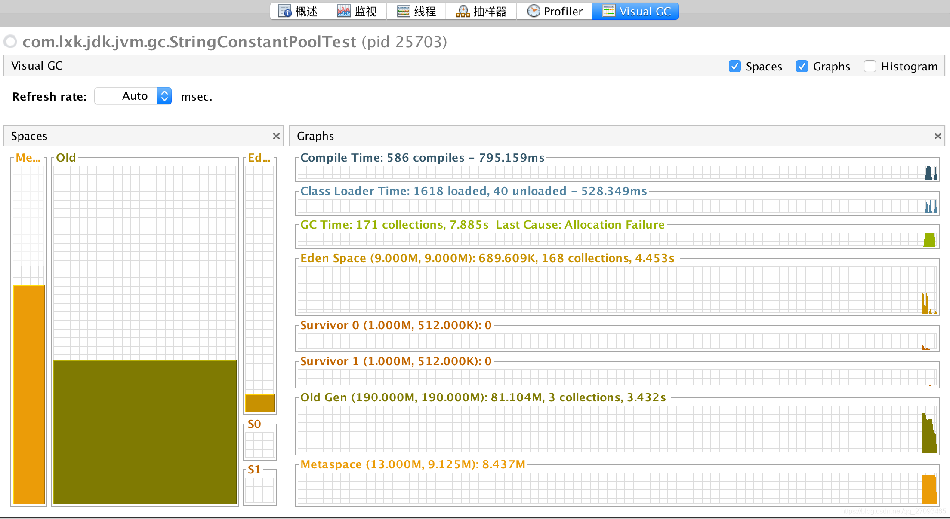The width and height of the screenshot is (950, 519).
Task: Switch to the Profiler tab
Action: point(563,11)
